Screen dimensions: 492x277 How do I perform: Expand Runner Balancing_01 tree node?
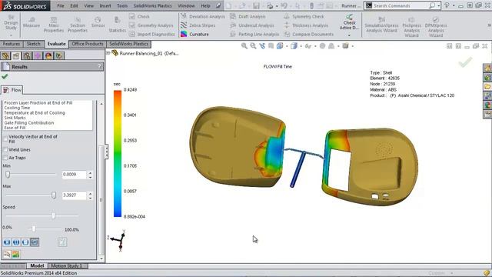[108, 53]
